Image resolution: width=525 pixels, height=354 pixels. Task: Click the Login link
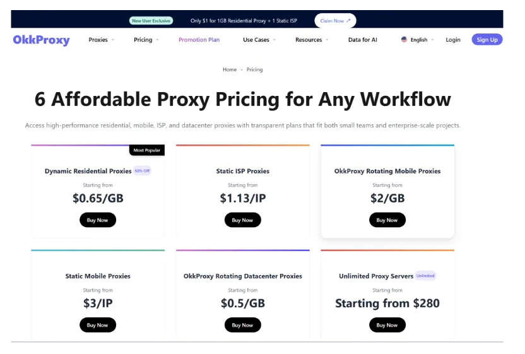(x=452, y=40)
